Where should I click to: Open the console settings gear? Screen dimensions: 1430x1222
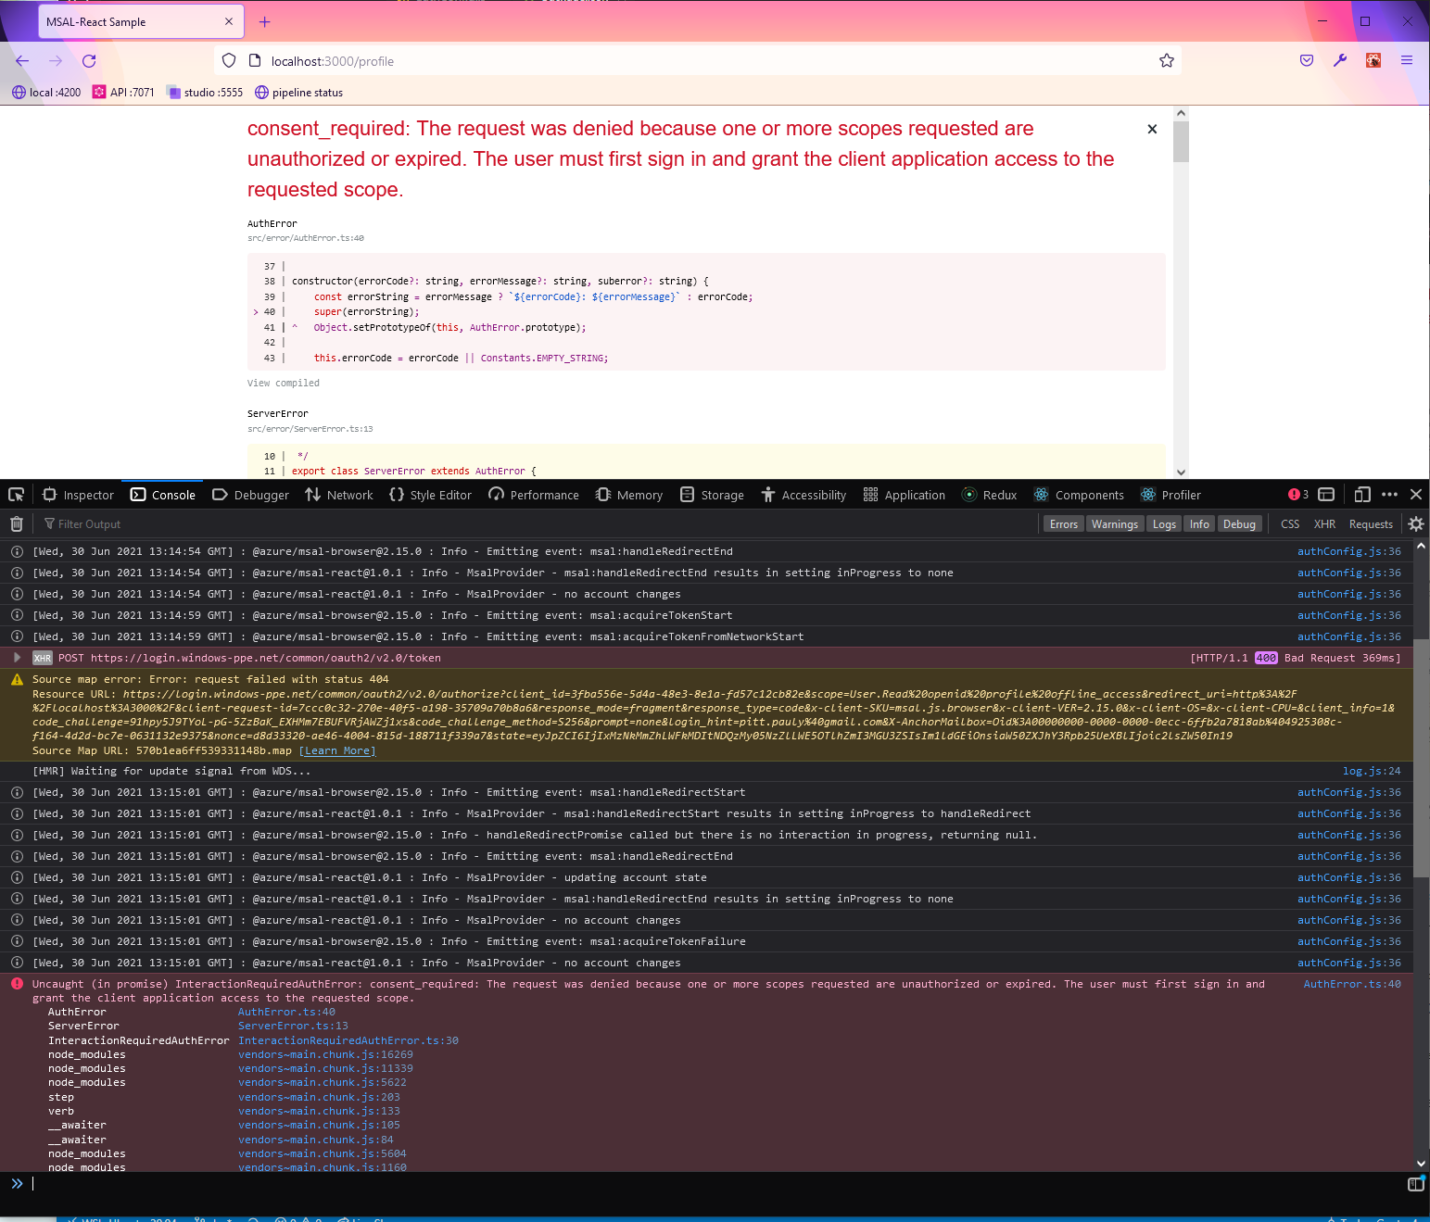[1416, 523]
